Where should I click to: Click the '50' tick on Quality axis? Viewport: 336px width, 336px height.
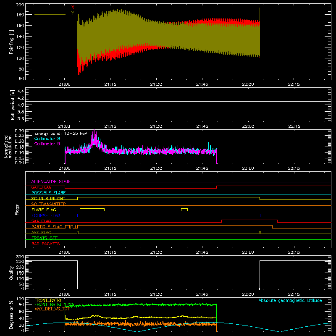click(21, 284)
